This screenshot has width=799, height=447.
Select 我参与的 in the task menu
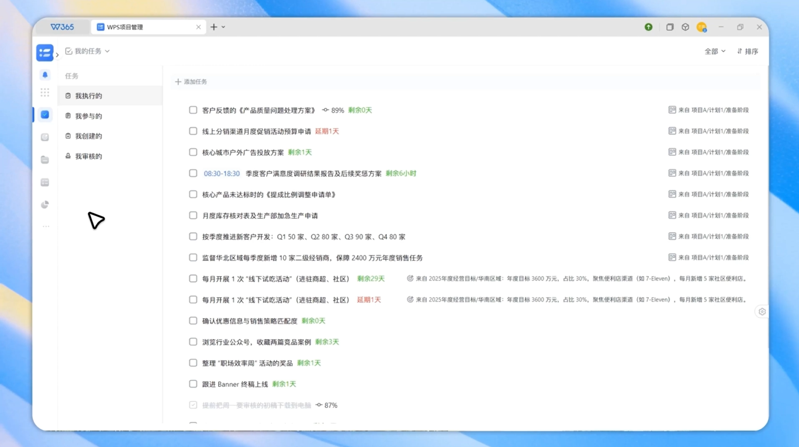88,116
